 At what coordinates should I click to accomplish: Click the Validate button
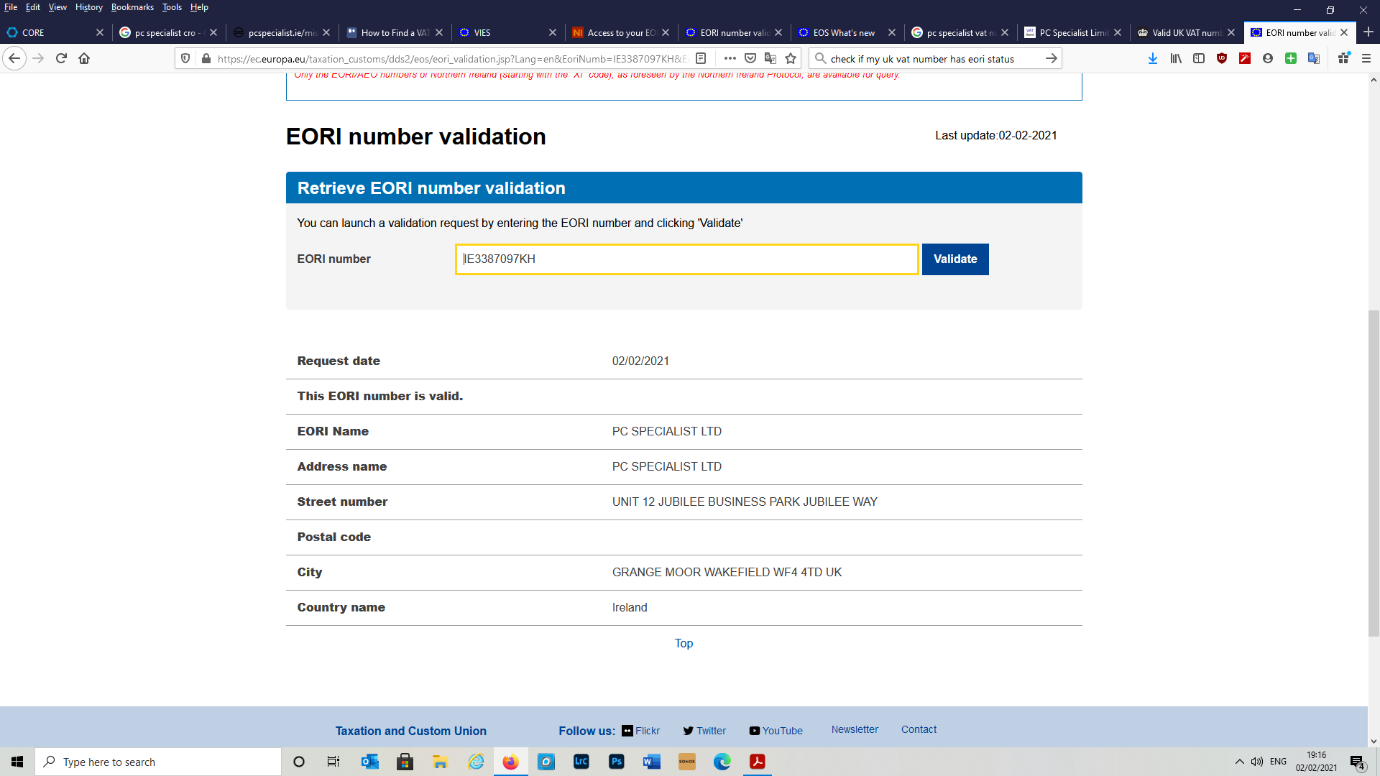pos(955,259)
